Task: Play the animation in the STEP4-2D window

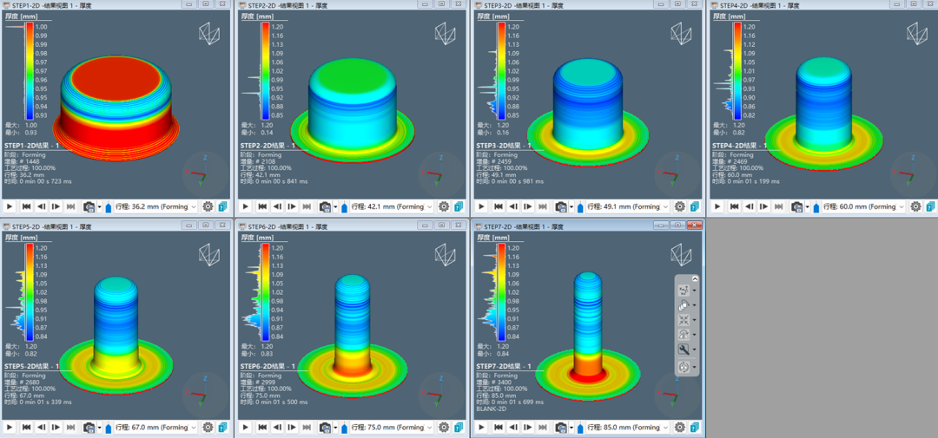Action: 717,206
